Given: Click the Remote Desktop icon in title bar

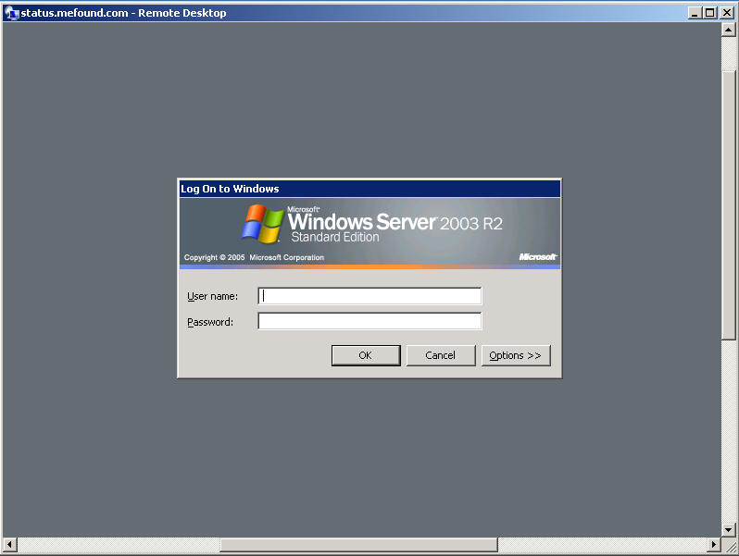Looking at the screenshot, I should tap(12, 13).
